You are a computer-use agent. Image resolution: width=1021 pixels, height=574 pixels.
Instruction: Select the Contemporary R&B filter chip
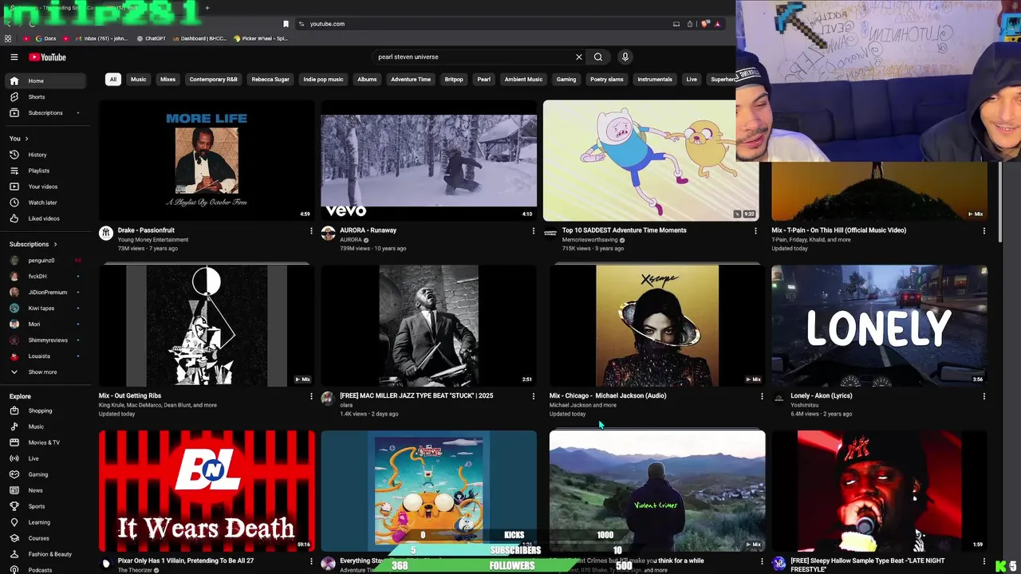[214, 80]
